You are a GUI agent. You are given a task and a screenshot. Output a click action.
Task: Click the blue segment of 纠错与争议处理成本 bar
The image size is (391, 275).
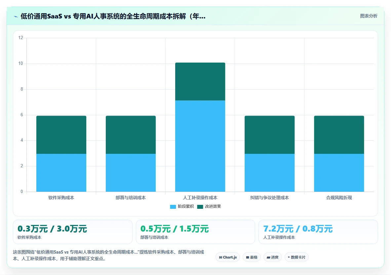point(270,173)
